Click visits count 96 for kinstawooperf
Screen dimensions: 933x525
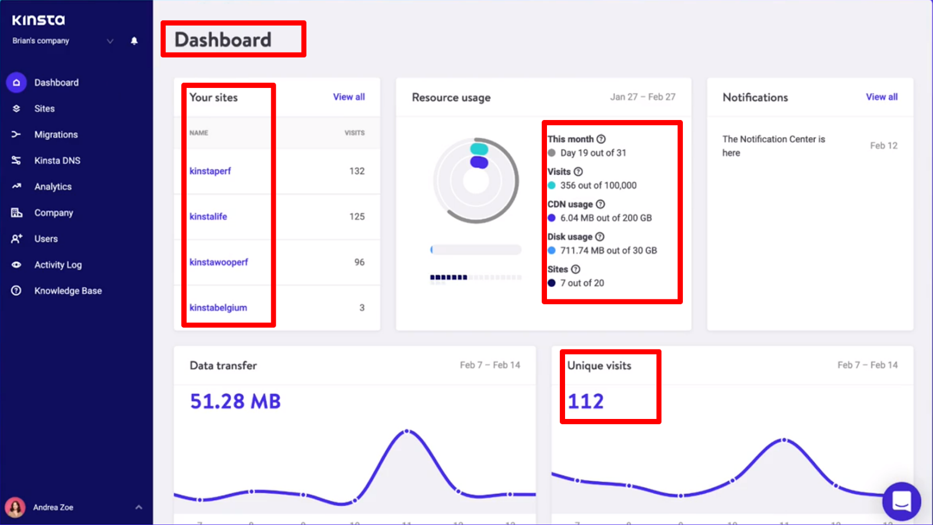(359, 262)
